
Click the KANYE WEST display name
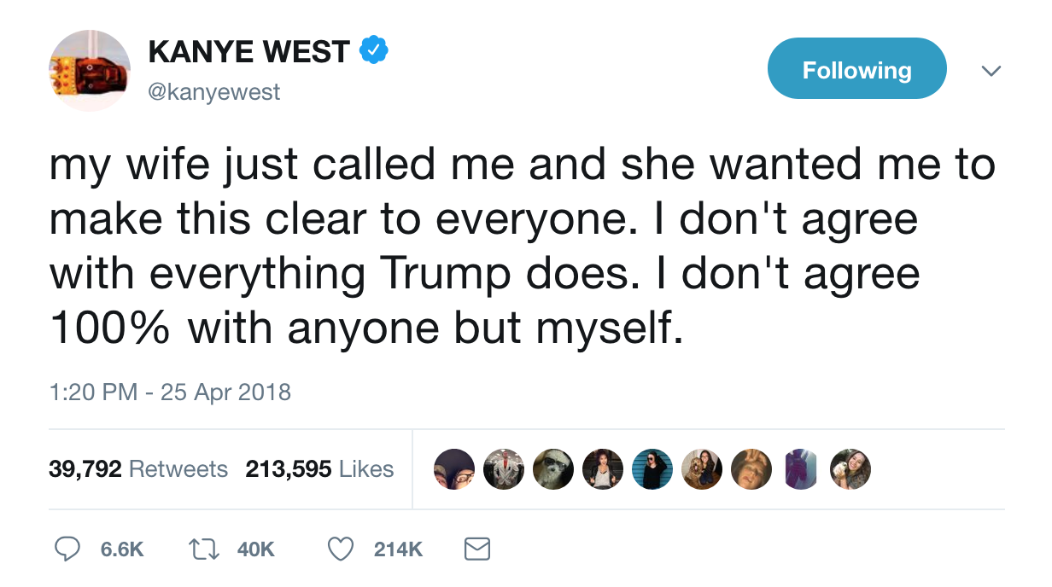tap(248, 52)
